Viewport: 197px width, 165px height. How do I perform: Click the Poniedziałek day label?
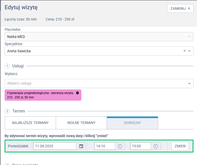(18, 146)
